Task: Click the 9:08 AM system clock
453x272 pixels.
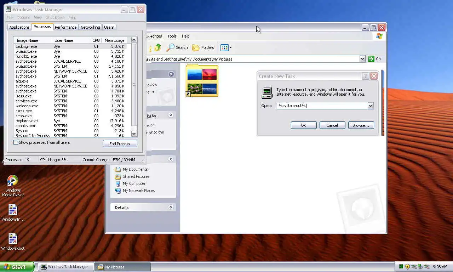Action: (440, 267)
